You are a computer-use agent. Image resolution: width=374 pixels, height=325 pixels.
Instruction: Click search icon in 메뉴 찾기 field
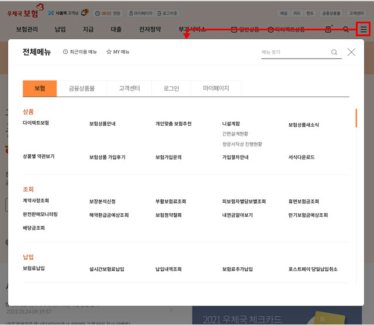pos(334,52)
